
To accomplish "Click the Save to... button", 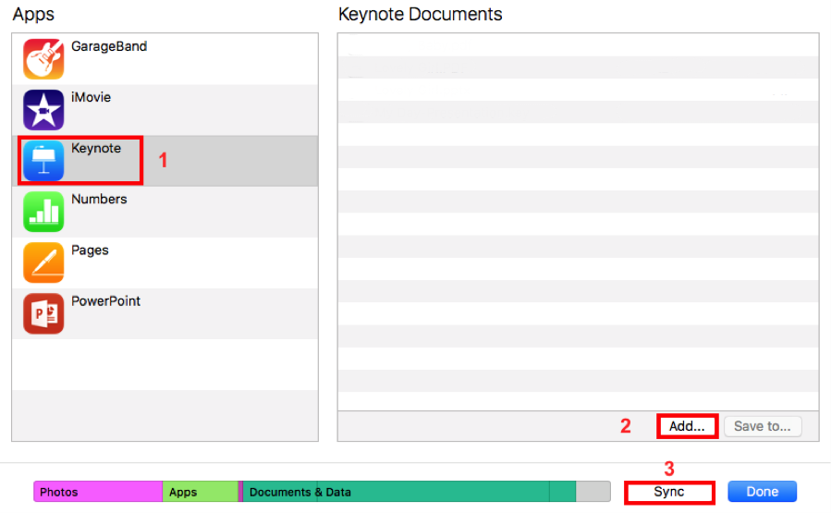I will click(763, 426).
